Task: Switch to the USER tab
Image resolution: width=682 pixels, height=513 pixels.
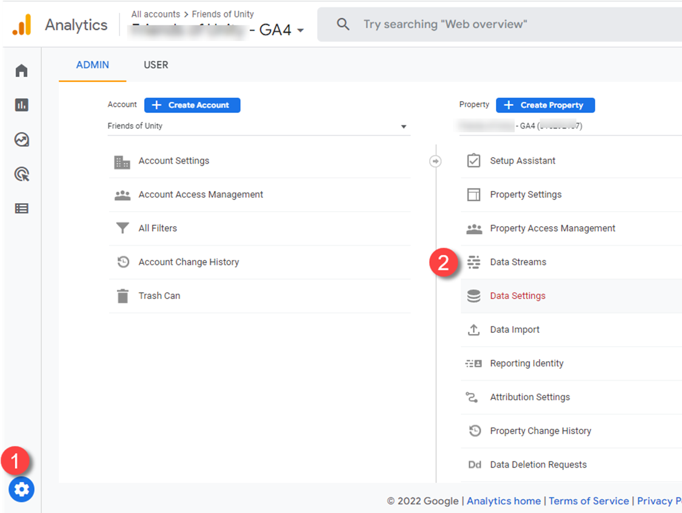Action: pos(156,65)
